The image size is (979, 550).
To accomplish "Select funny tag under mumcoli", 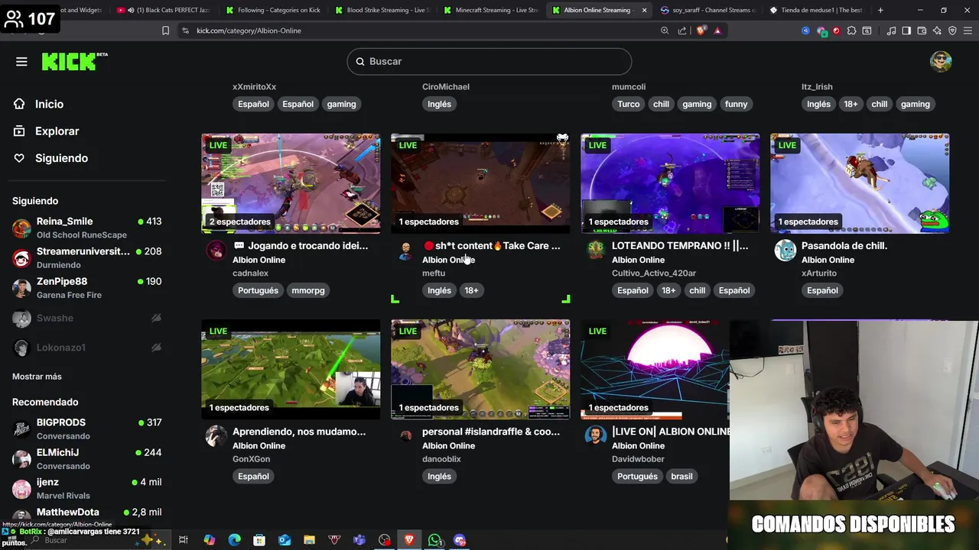I will (736, 104).
